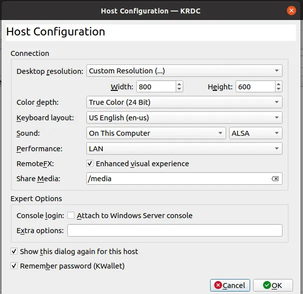Enable Attach to Windows Server console
Viewport: 303px width, 294px height.
[x=71, y=216]
